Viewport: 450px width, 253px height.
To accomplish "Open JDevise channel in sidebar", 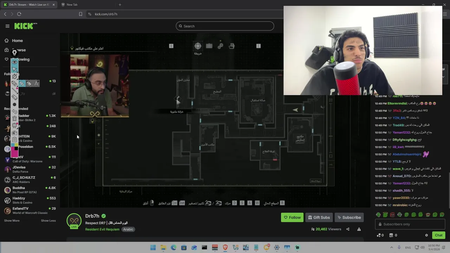I will click(x=30, y=169).
